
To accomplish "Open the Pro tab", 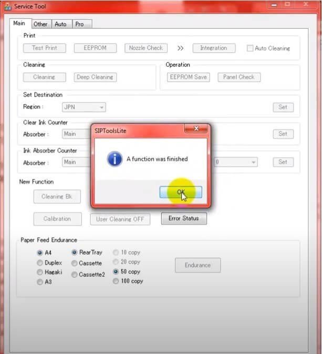I will pos(81,24).
